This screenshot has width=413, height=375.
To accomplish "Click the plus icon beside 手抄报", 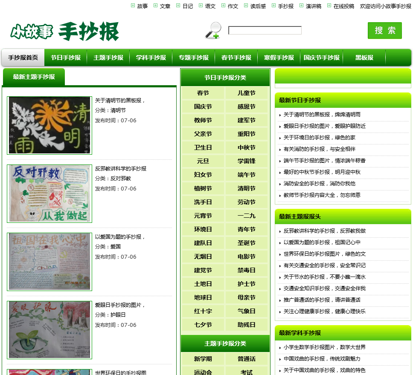I will (x=273, y=6).
